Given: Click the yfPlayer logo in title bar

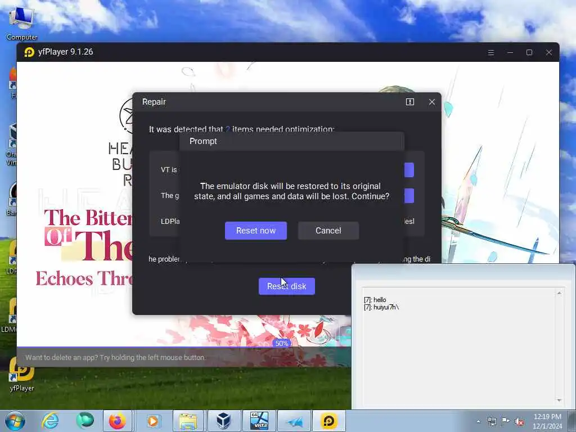Looking at the screenshot, I should (x=29, y=52).
